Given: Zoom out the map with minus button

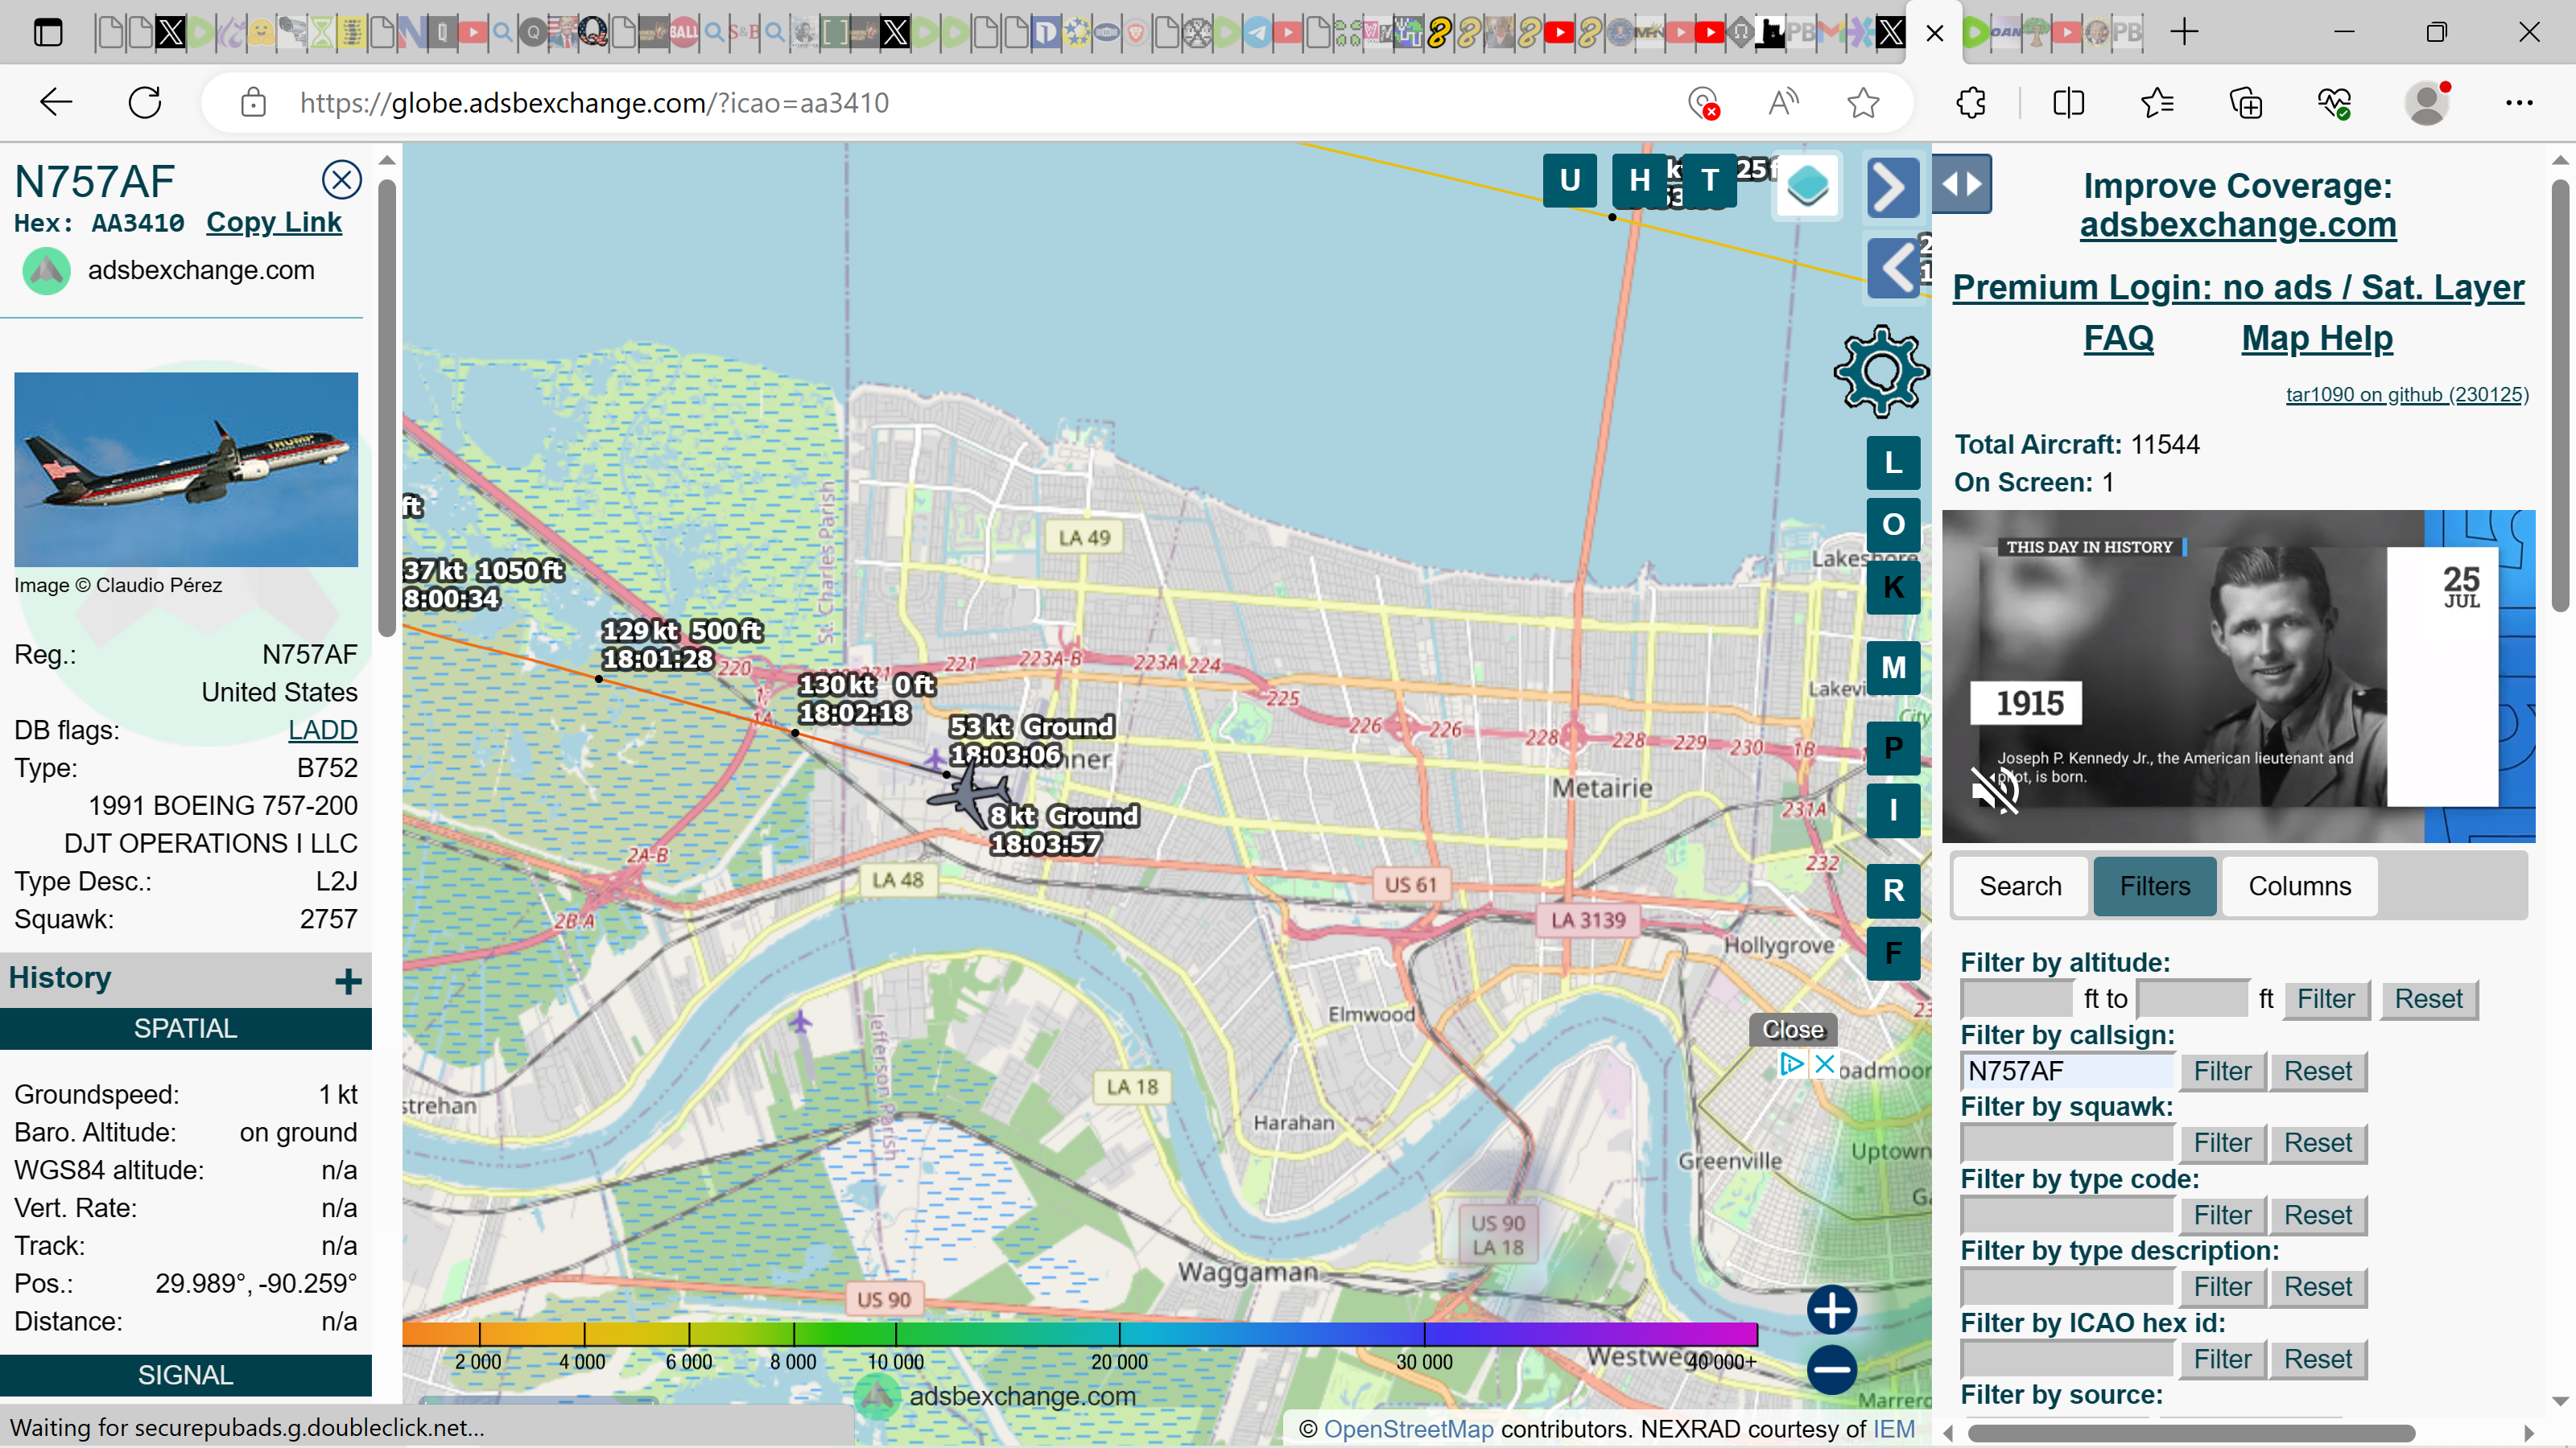Looking at the screenshot, I should (x=1832, y=1370).
